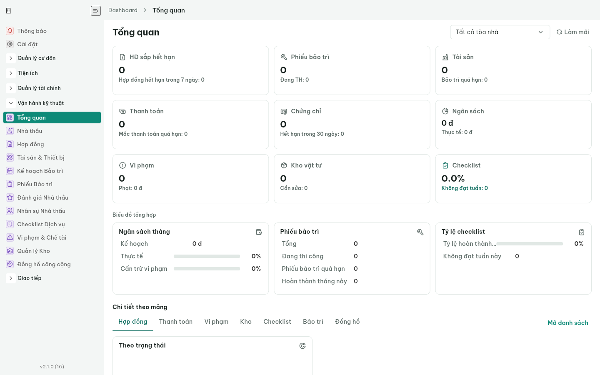Click the Phiếu Bảo trì clipboard icon
This screenshot has width=600, height=375.
tap(10, 184)
